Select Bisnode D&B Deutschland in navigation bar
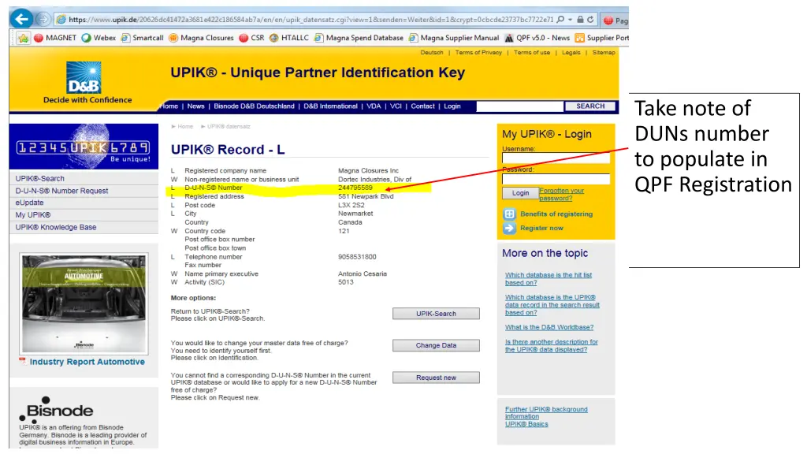807x454 pixels. click(254, 106)
